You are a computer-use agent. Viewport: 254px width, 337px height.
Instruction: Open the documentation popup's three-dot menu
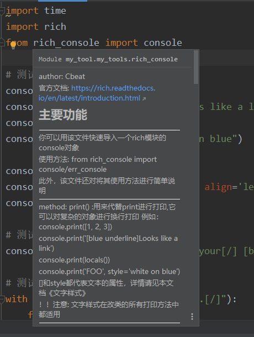[192, 317]
